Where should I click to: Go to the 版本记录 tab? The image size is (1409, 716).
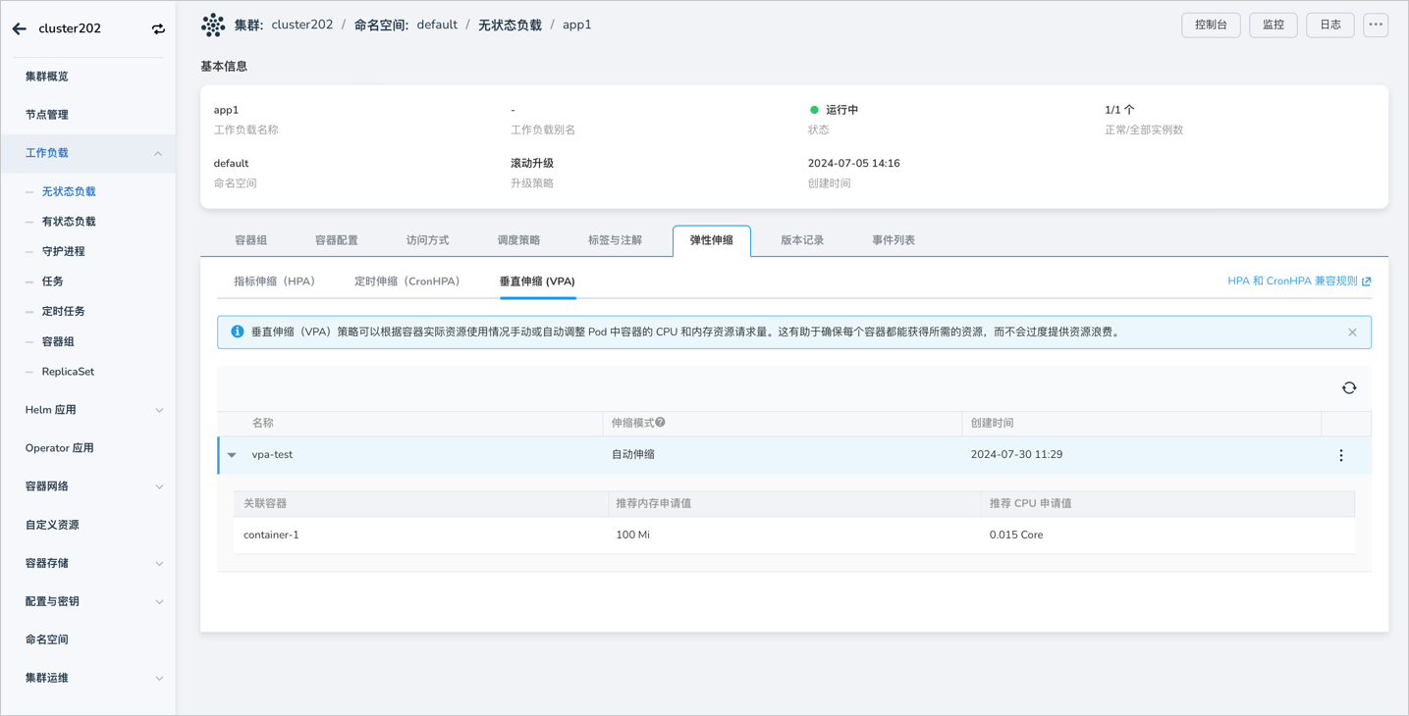(802, 240)
